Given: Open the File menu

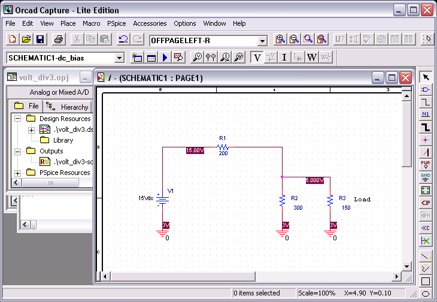Looking at the screenshot, I should pos(10,23).
